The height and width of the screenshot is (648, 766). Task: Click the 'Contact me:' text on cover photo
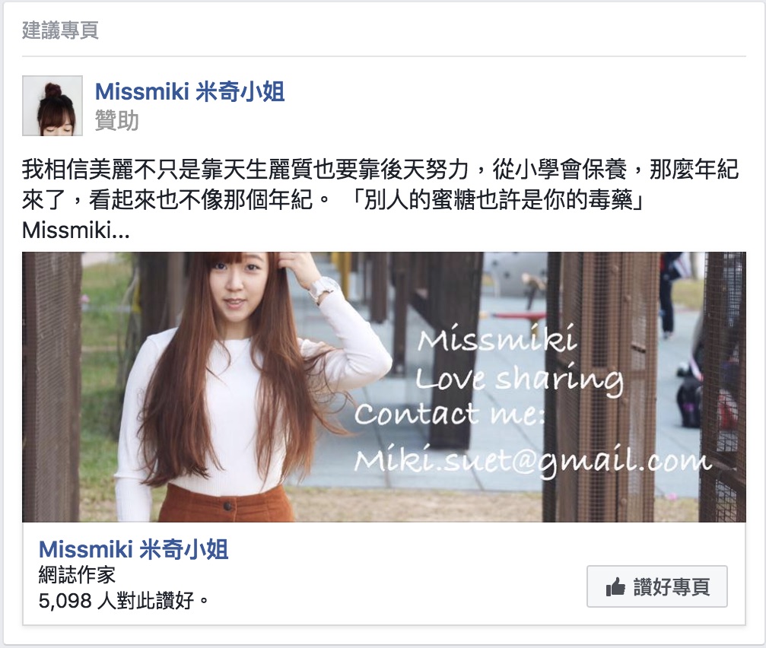(450, 414)
